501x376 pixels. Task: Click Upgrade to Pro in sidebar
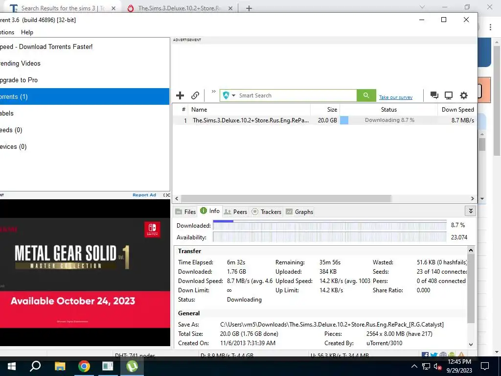point(84,80)
